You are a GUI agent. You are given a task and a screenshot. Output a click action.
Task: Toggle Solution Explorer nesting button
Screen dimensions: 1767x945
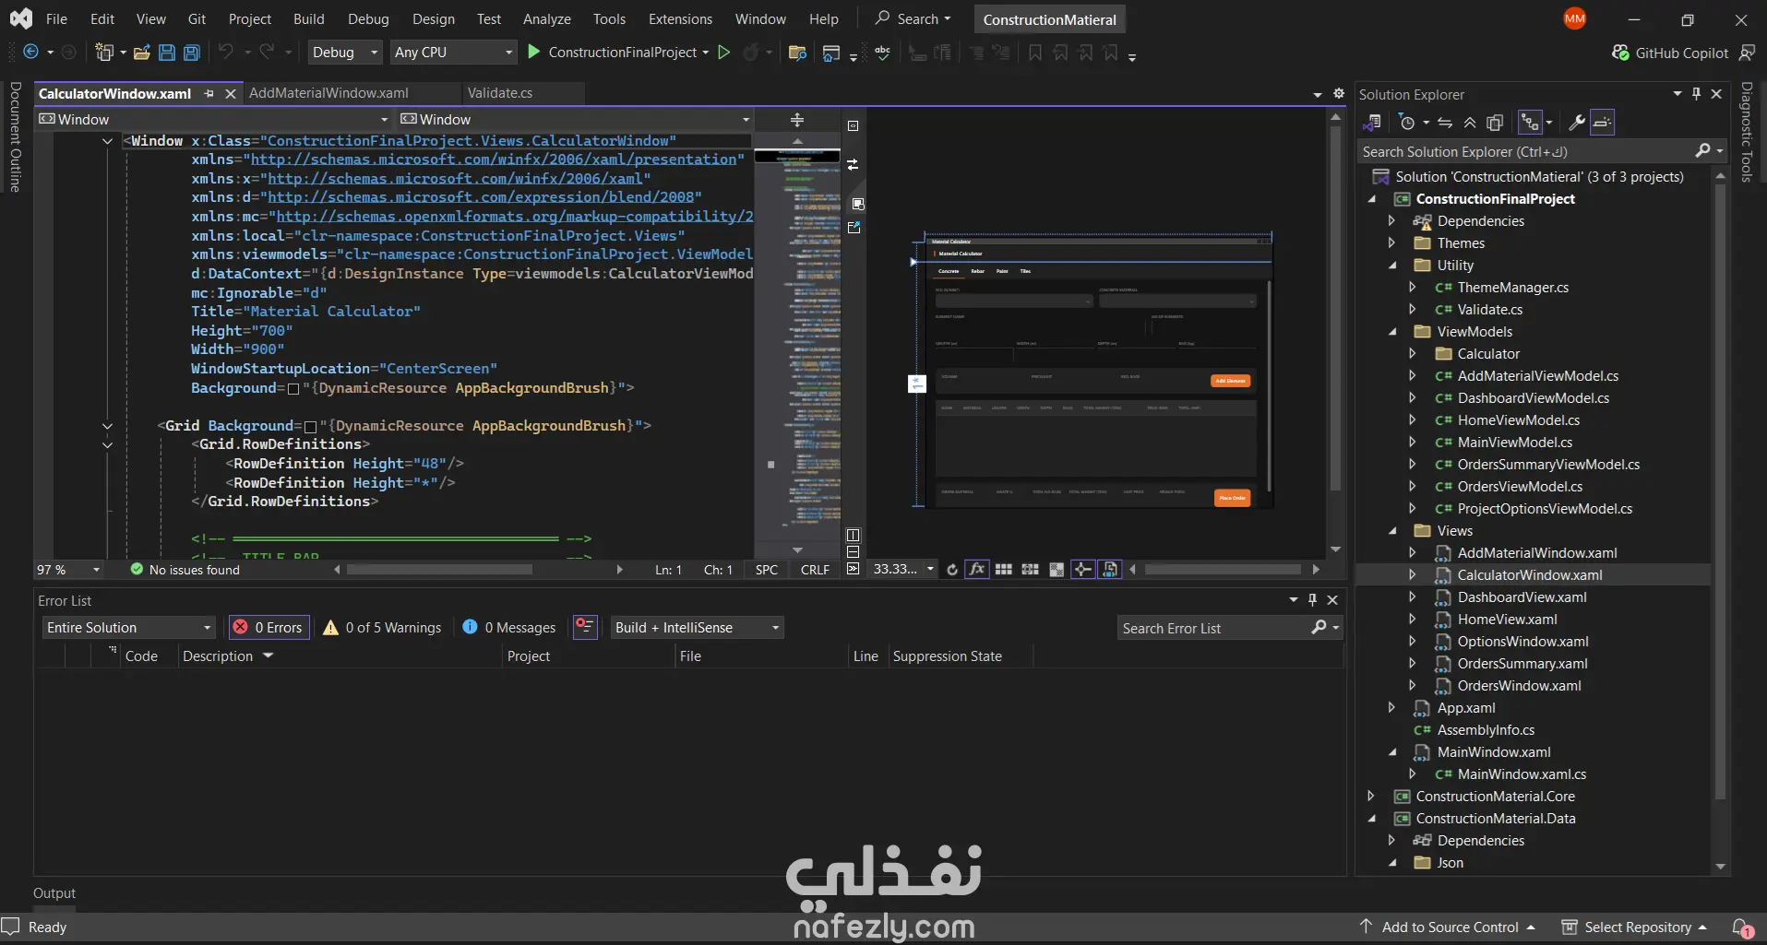coord(1530,123)
